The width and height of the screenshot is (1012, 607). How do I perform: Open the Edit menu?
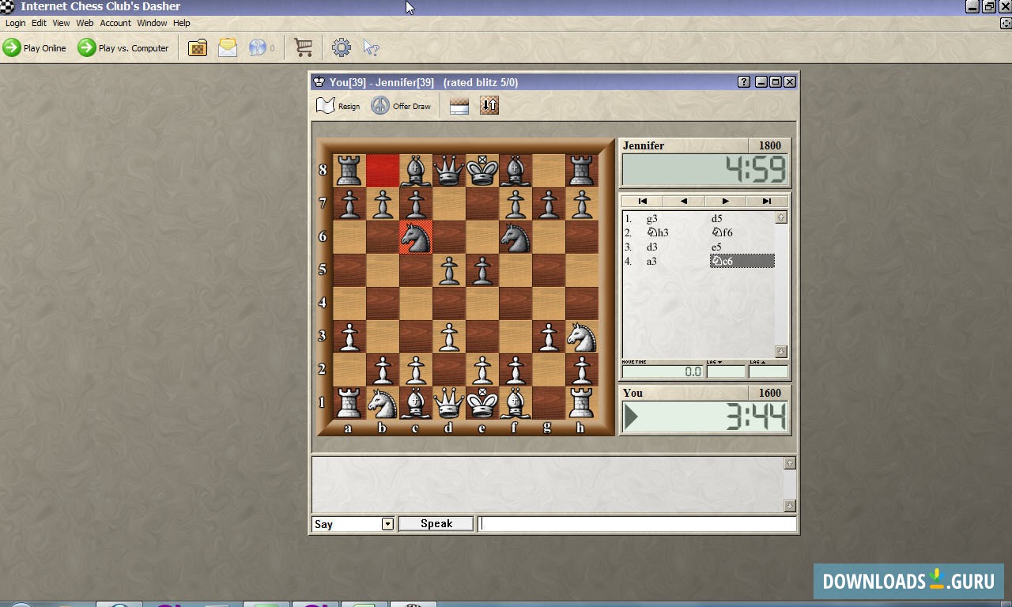point(39,24)
